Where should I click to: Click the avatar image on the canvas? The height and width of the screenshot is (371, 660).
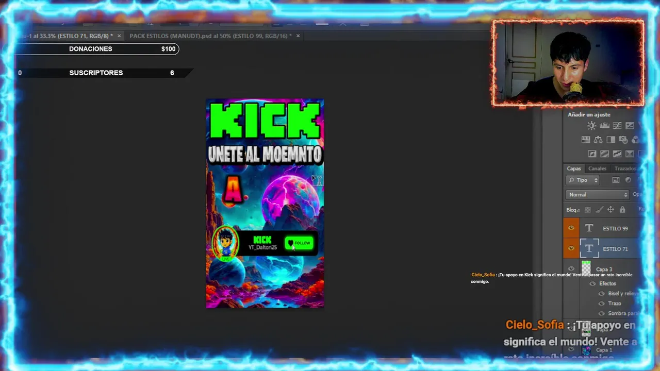tap(225, 243)
